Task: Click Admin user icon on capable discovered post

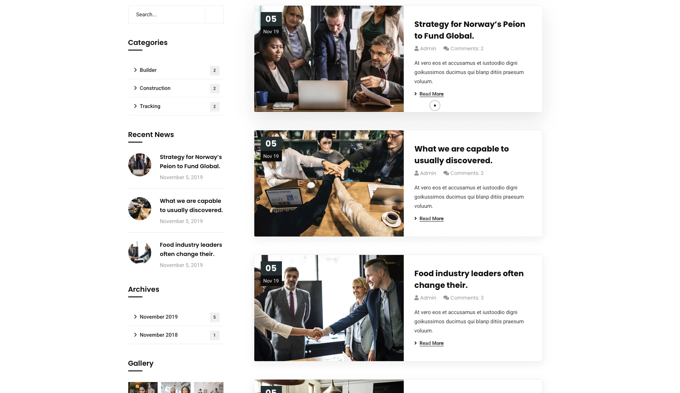Action: point(416,173)
